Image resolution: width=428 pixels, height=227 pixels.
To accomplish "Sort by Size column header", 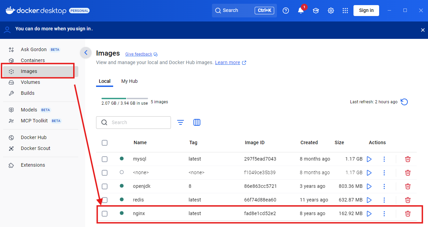I will coord(339,143).
